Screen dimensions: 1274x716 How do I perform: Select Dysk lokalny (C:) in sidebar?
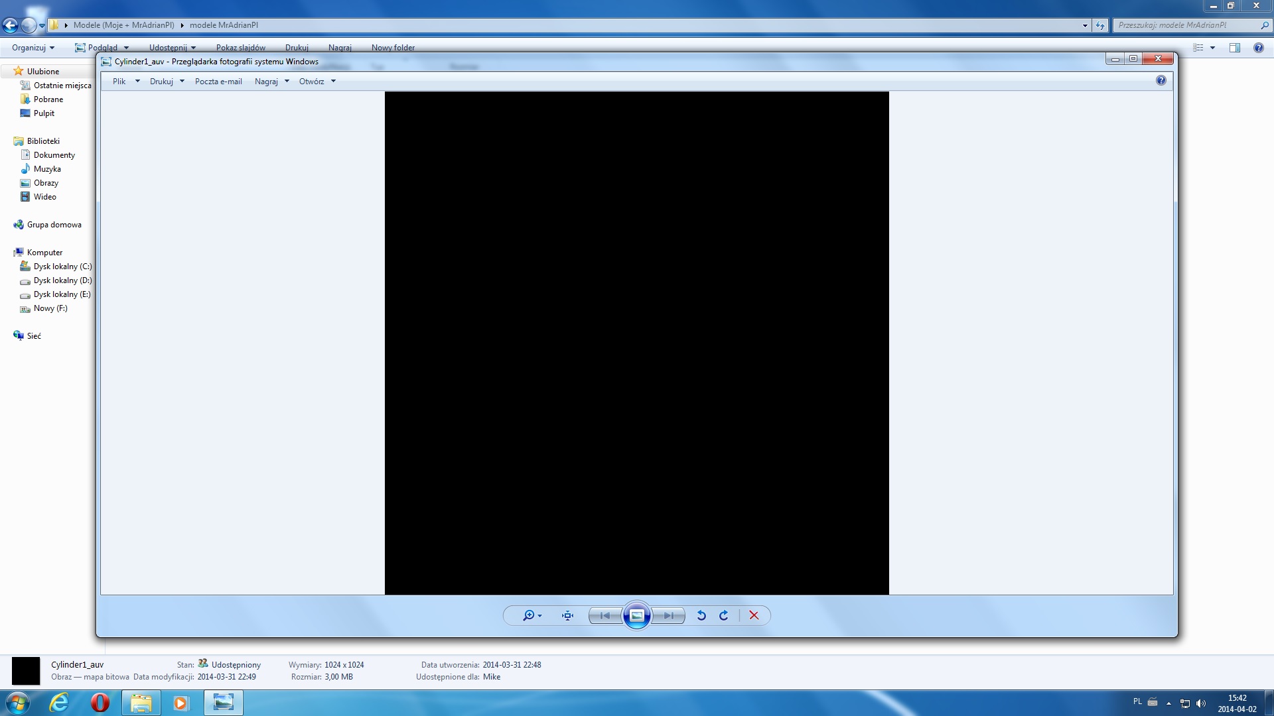(62, 267)
